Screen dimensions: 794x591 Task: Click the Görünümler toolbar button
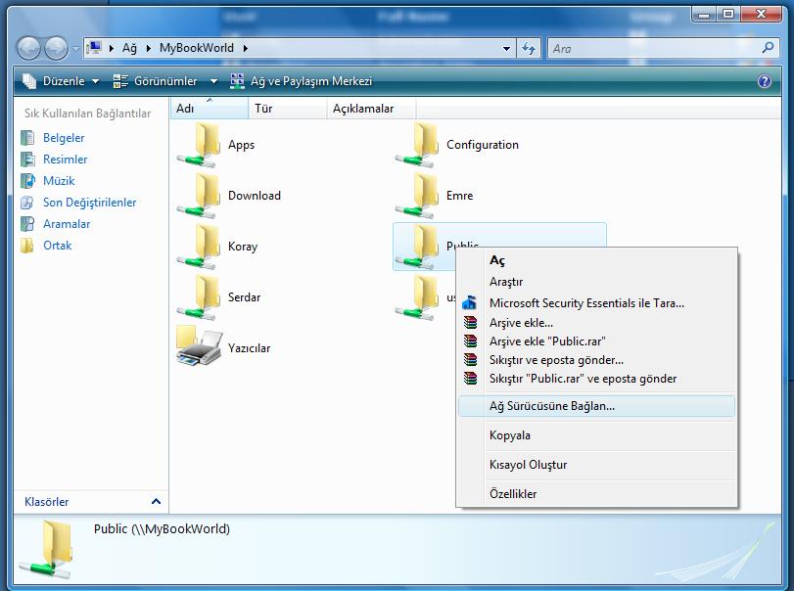[155, 81]
